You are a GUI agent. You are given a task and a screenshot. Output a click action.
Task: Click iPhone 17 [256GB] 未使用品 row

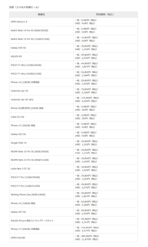point(73,229)
